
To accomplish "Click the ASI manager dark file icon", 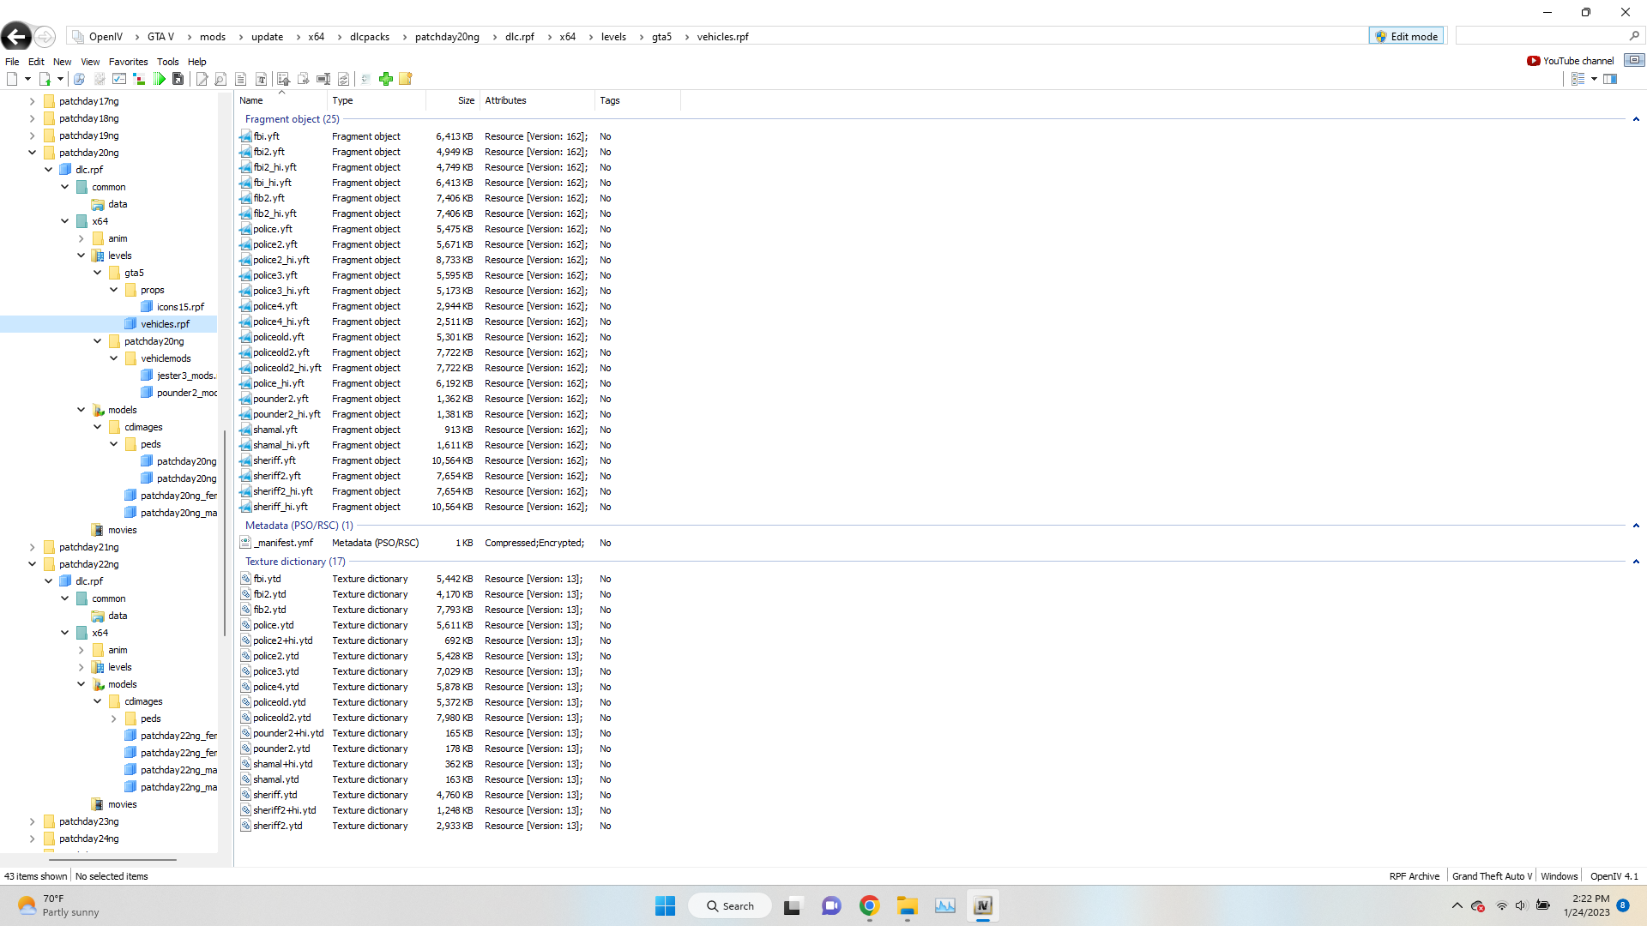I will tap(178, 79).
